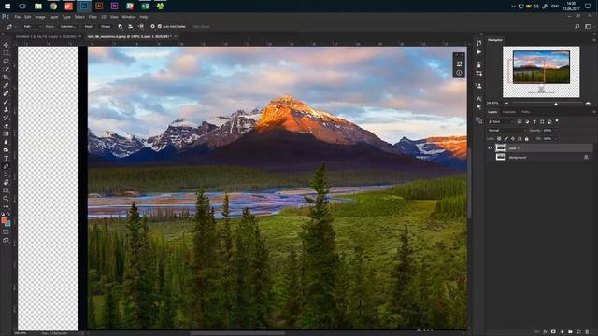Click the Selection... button
The image size is (598, 336).
(67, 27)
